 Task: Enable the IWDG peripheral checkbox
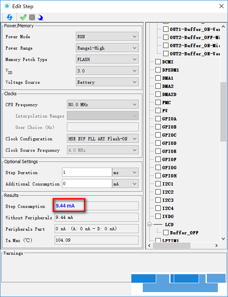[158, 216]
